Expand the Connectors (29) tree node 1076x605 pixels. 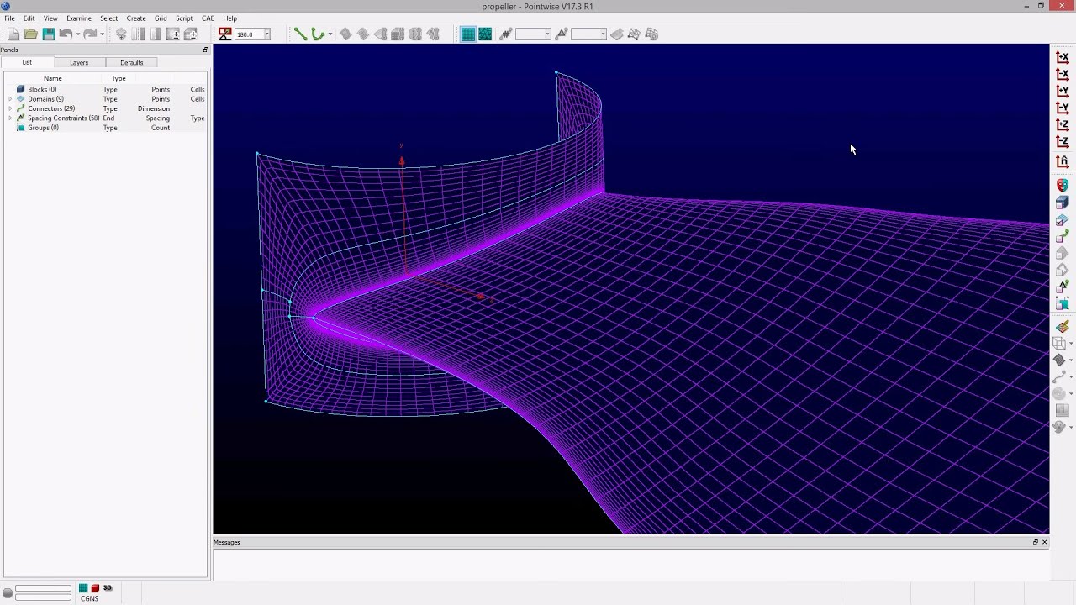pyautogui.click(x=10, y=108)
